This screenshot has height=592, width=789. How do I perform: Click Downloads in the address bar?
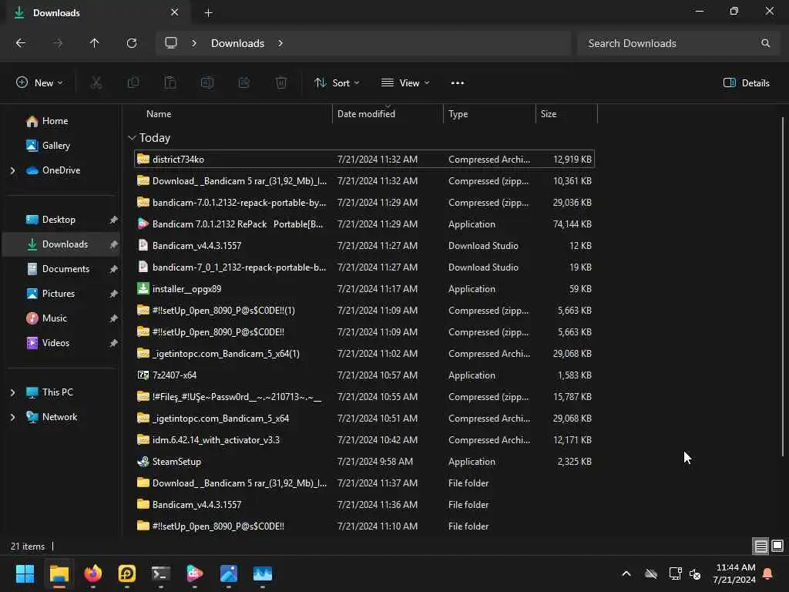pos(237,43)
